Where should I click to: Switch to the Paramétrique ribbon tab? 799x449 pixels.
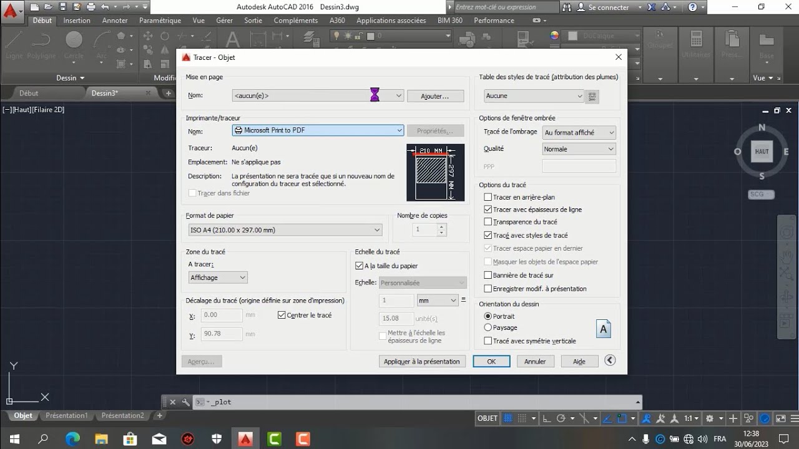[160, 21]
